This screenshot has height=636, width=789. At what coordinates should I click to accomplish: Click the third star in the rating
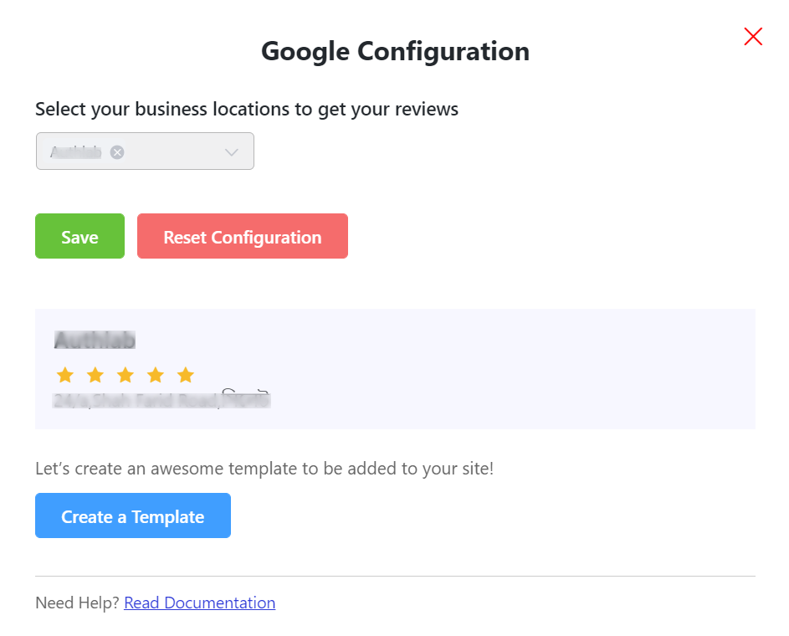(x=126, y=375)
